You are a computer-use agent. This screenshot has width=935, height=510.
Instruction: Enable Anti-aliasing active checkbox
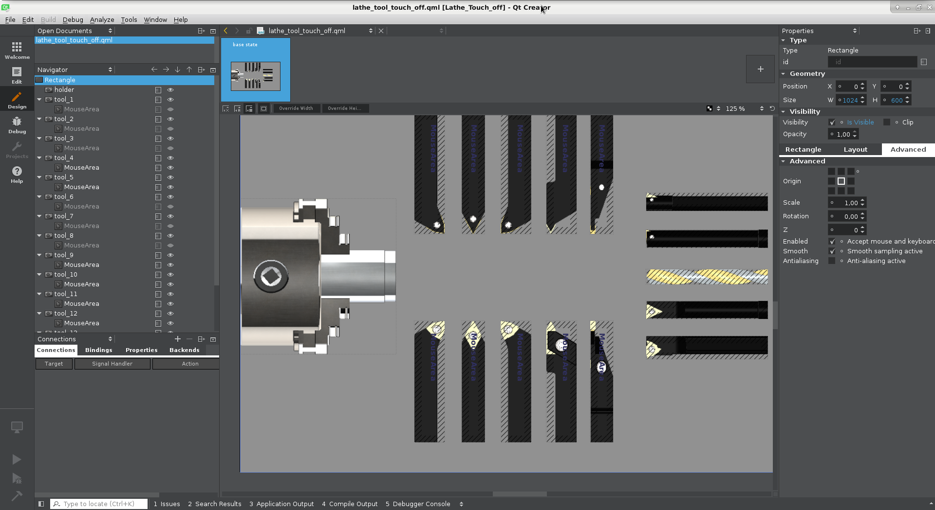(x=832, y=261)
